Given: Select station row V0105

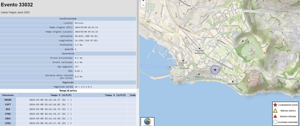Looking at the screenshot, I should click(x=68, y=100).
